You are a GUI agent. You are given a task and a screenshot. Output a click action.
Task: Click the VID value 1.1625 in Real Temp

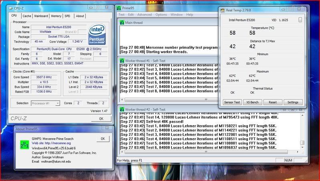(284, 20)
